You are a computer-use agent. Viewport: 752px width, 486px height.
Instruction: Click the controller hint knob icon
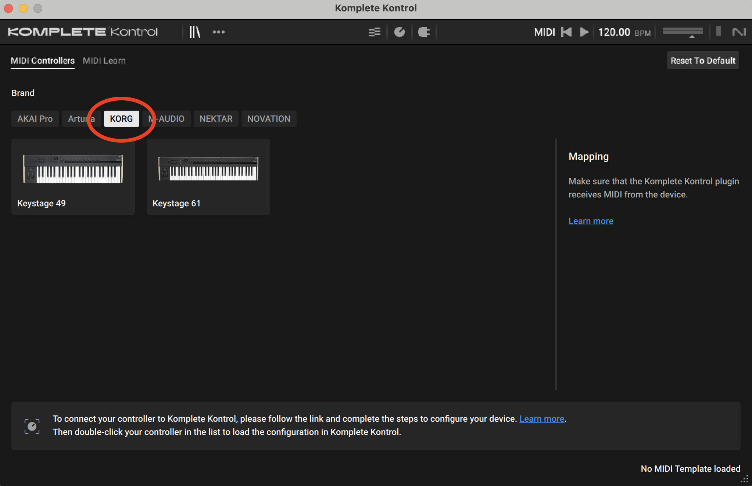point(32,426)
